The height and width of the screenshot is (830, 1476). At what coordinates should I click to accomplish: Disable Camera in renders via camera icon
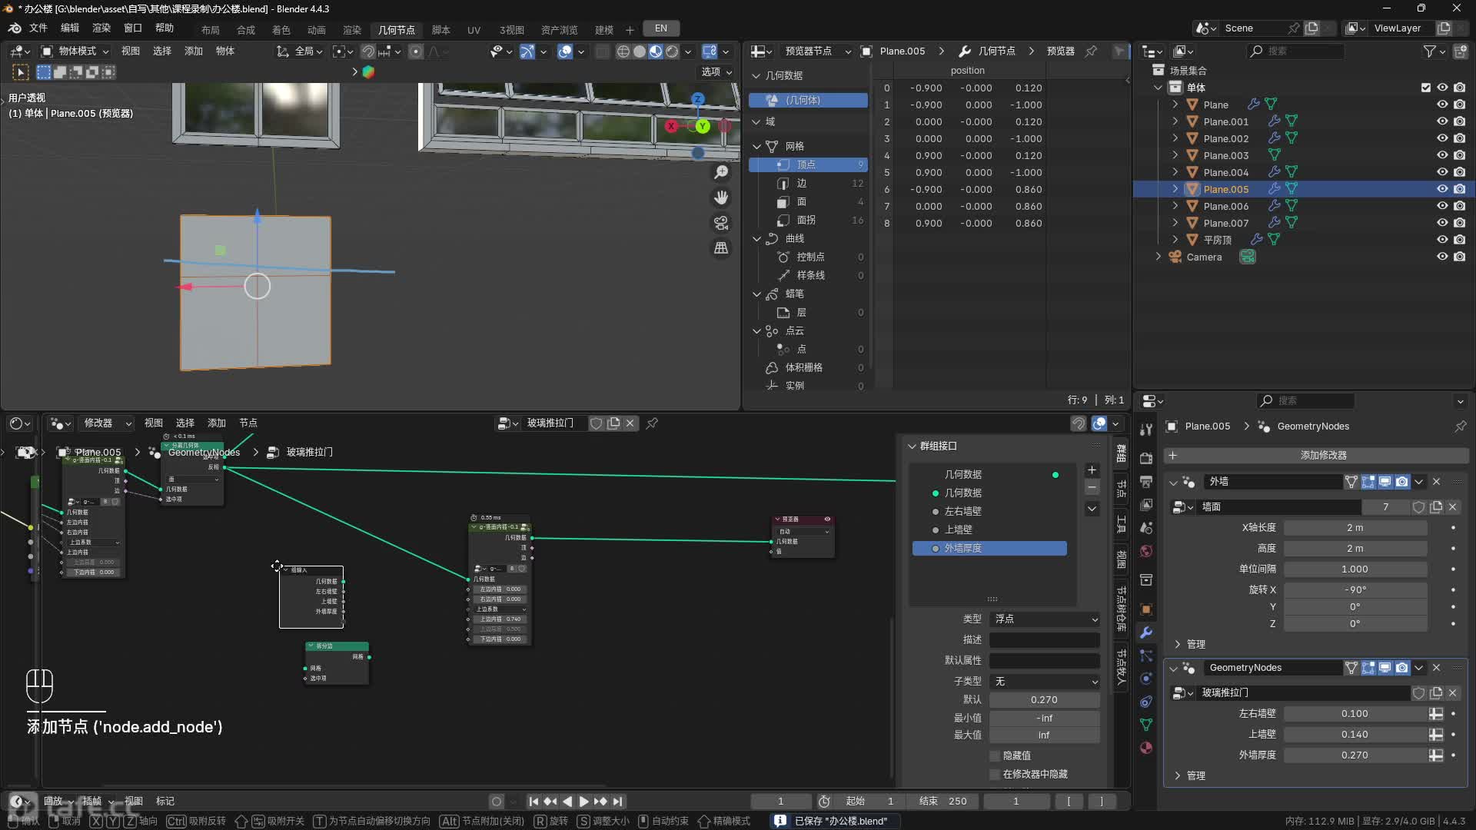tap(1459, 257)
